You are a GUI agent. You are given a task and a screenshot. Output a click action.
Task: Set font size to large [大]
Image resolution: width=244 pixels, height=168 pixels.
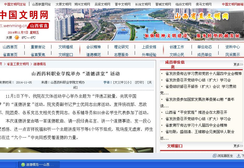pos(116,82)
